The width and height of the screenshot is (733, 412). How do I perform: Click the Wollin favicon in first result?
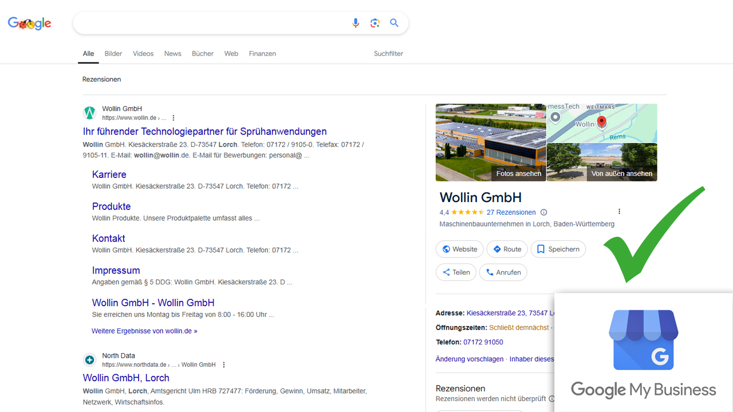coord(89,113)
